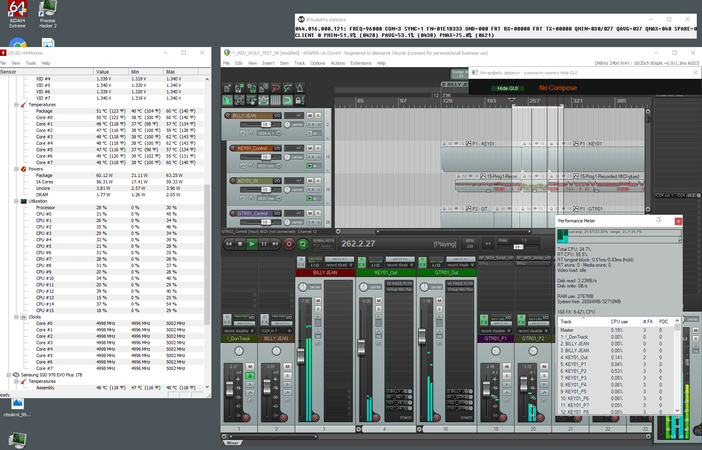Toggle FX bypass on BILLY JEAN track panel

[x=319, y=124]
